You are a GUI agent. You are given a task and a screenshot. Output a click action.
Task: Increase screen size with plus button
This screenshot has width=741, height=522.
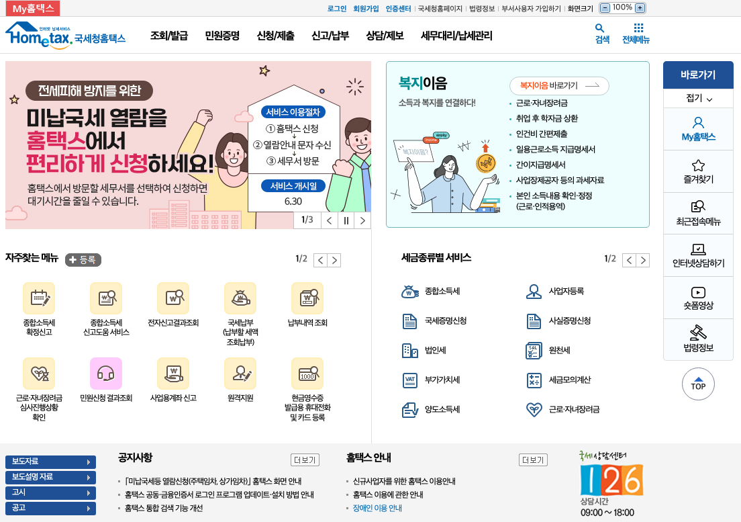pyautogui.click(x=640, y=8)
